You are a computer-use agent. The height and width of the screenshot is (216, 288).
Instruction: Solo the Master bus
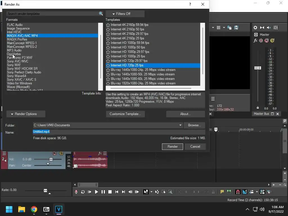tap(272, 40)
